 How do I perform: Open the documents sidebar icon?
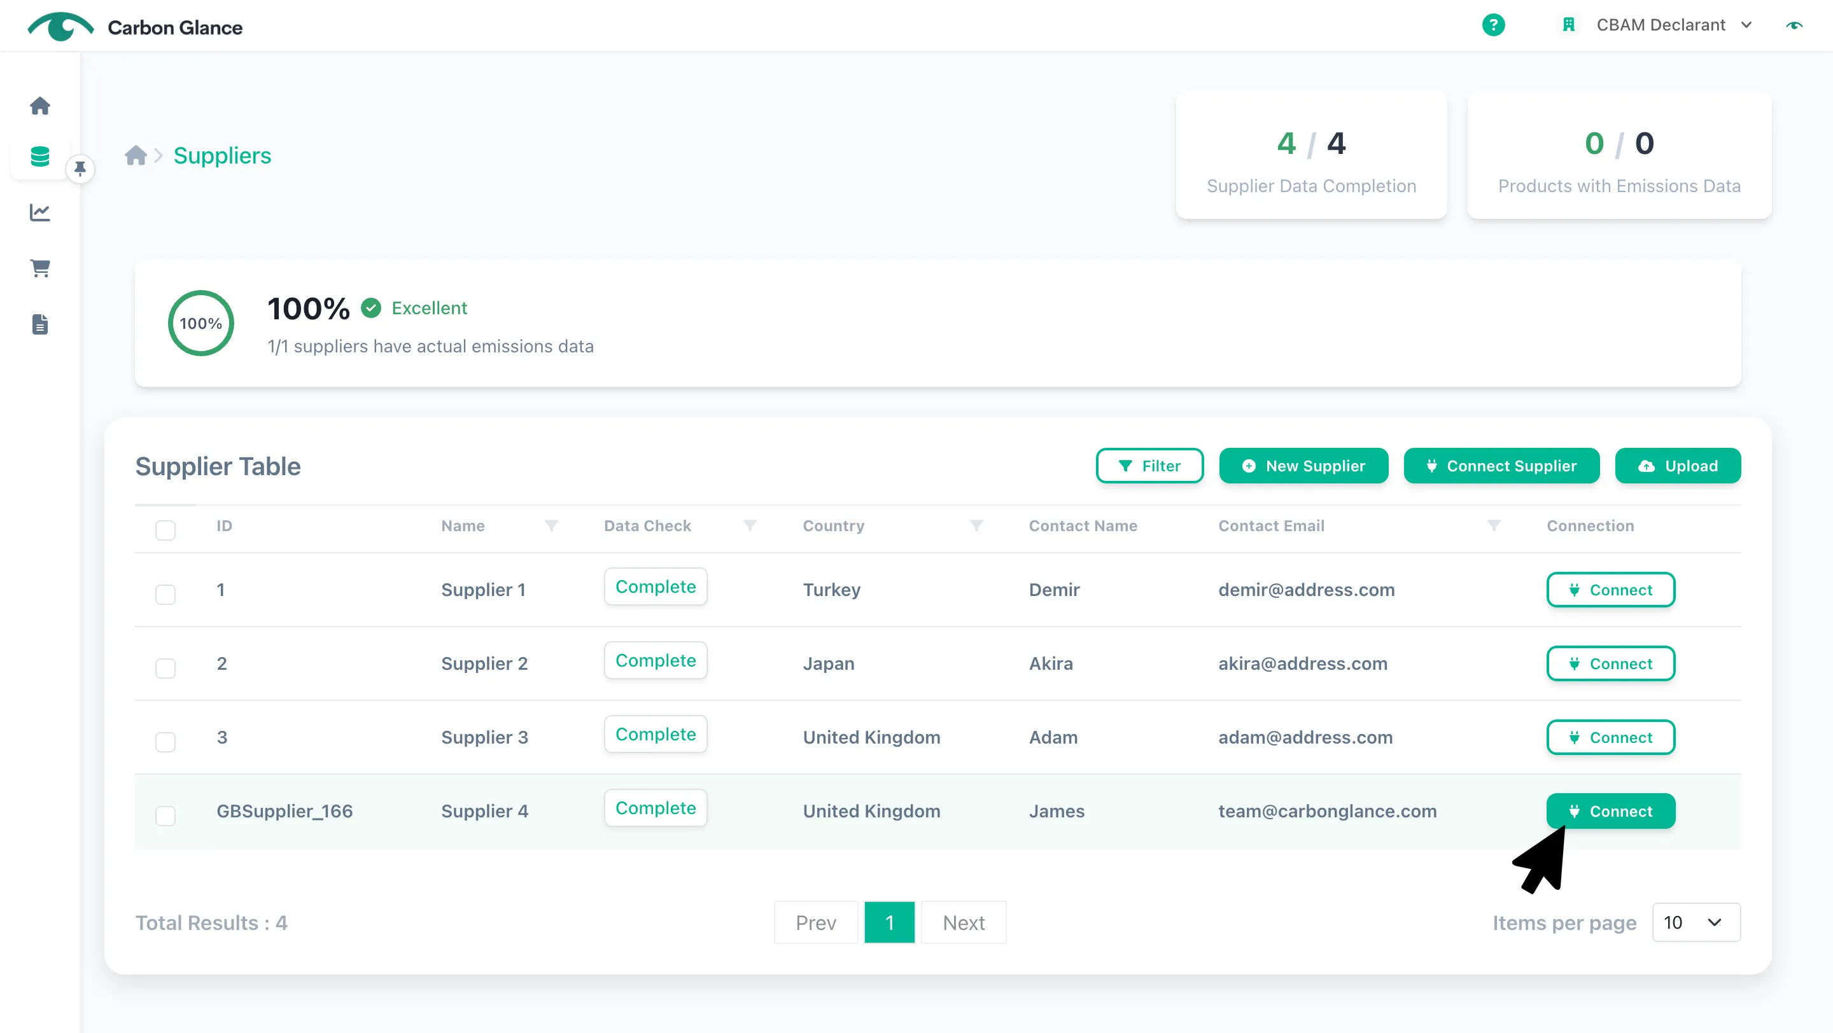click(x=40, y=324)
